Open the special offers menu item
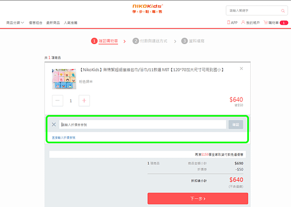Image resolution: width=291 pixels, height=207 pixels. (x=35, y=23)
